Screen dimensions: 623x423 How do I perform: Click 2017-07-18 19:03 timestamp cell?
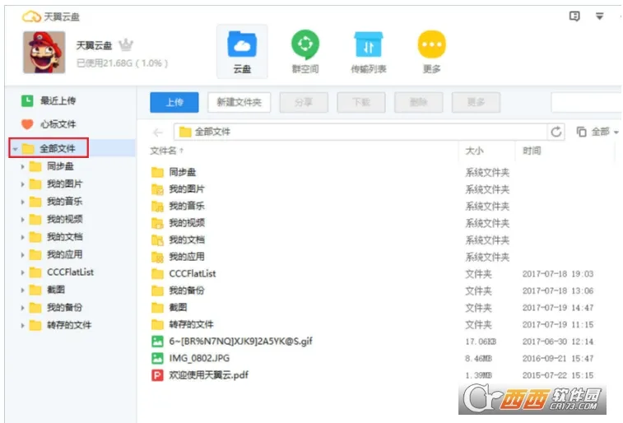tap(558, 274)
